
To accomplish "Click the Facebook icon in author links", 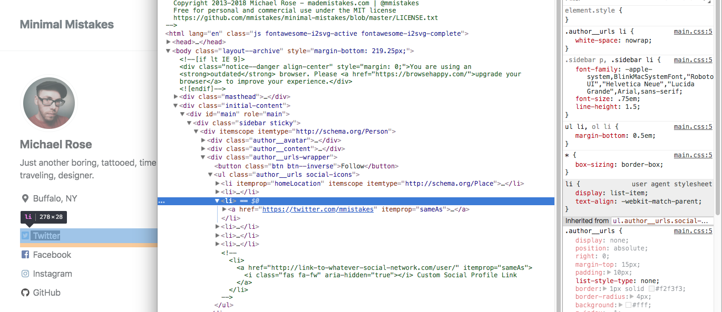I will 25,255.
